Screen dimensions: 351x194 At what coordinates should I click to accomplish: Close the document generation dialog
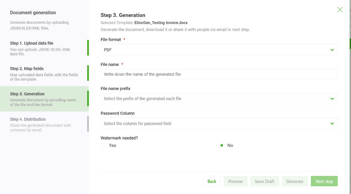click(x=340, y=10)
